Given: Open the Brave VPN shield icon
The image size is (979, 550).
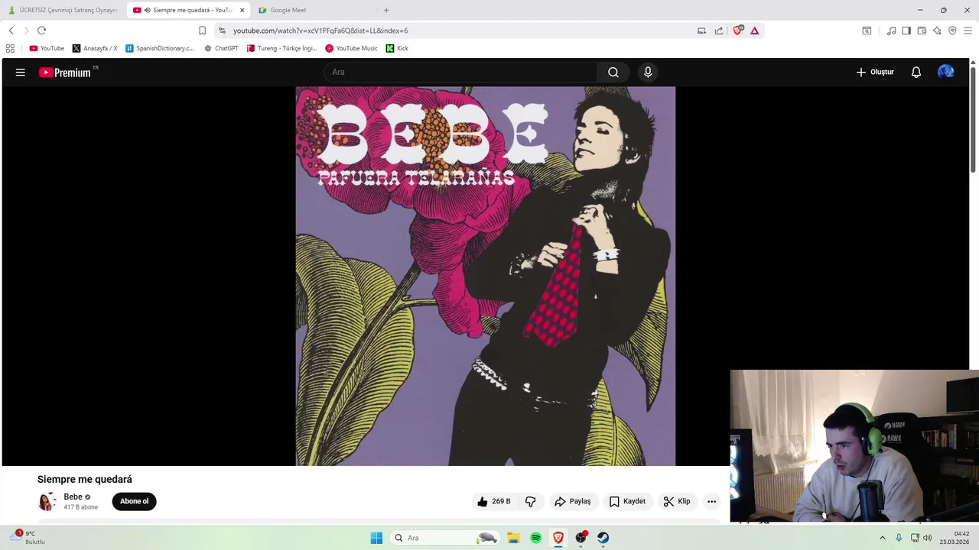Looking at the screenshot, I should pyautogui.click(x=952, y=31).
